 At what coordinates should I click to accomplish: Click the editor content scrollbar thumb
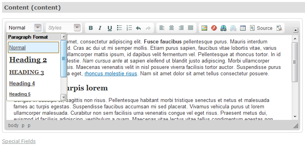295,62
